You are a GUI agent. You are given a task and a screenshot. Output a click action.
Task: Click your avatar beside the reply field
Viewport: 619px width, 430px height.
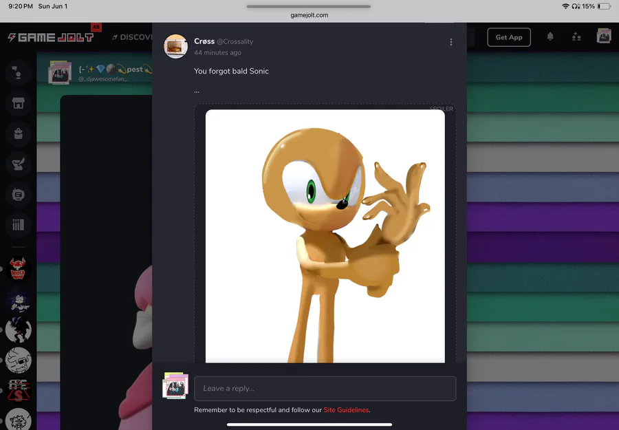coord(175,385)
